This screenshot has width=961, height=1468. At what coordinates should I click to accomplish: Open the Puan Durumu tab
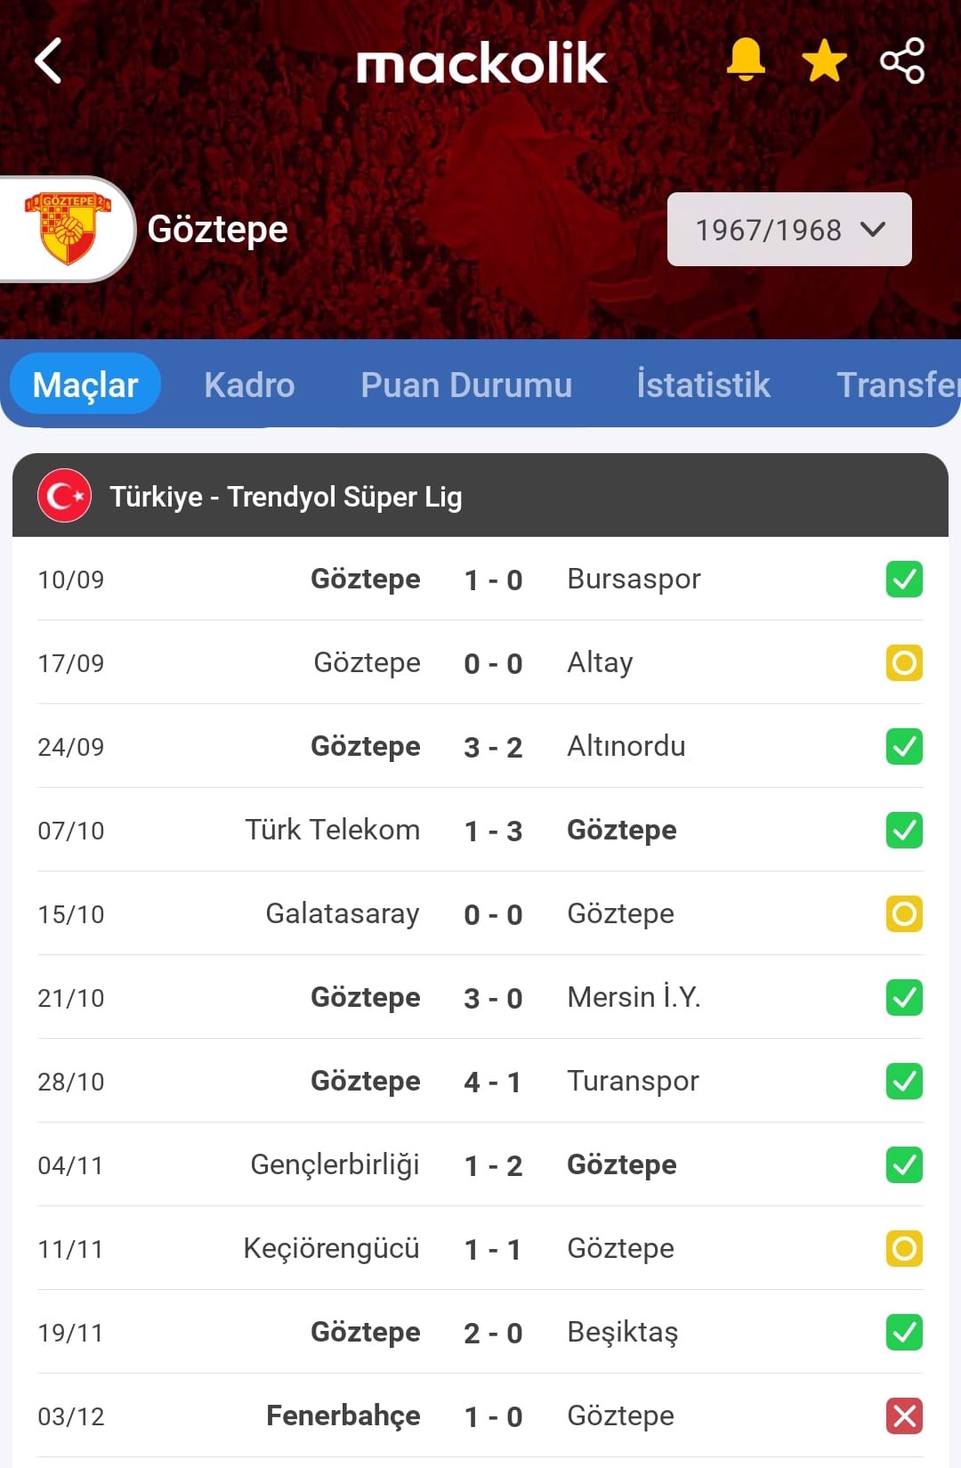[x=466, y=385]
